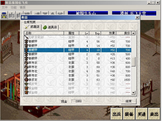This screenshot has height=121, width=162.
Task: Sort list by 卖价 column header
Action: [127, 33]
